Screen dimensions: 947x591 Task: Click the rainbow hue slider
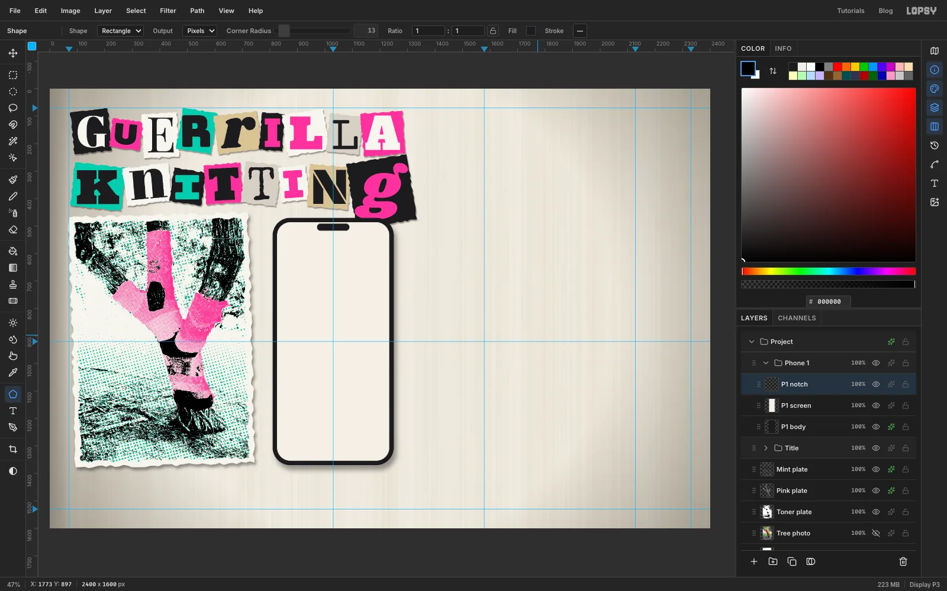[829, 271]
